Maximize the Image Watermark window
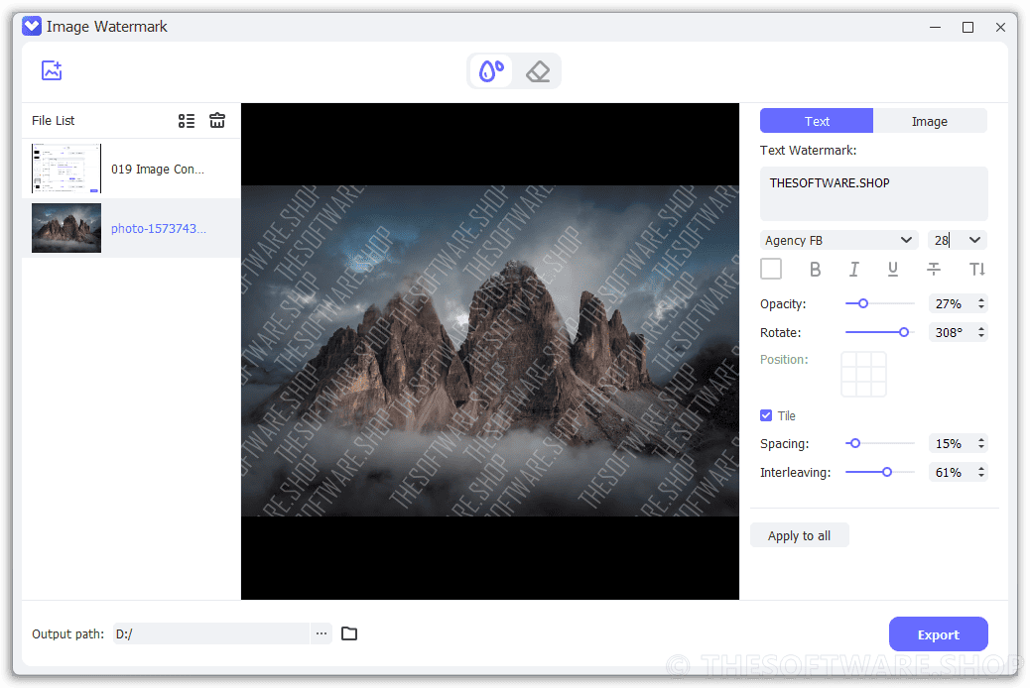The height and width of the screenshot is (688, 1030). (967, 27)
